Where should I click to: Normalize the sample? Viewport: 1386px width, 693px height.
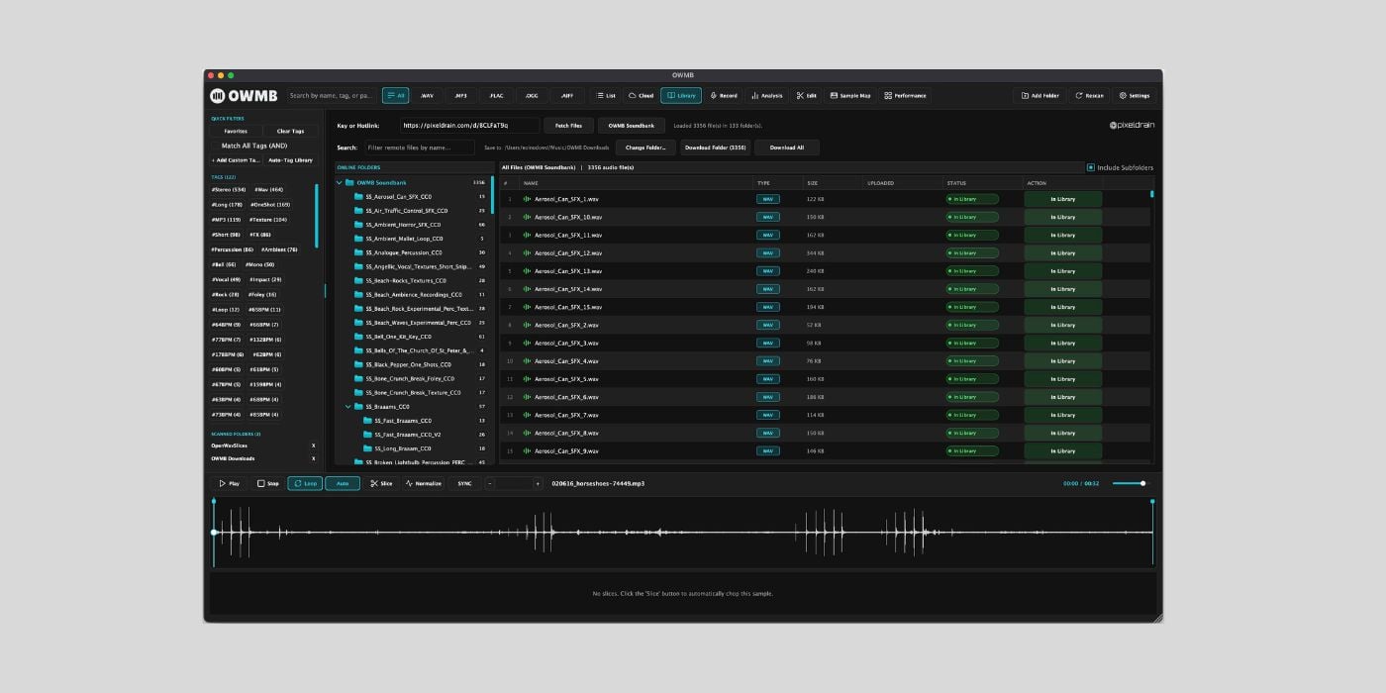(x=424, y=484)
